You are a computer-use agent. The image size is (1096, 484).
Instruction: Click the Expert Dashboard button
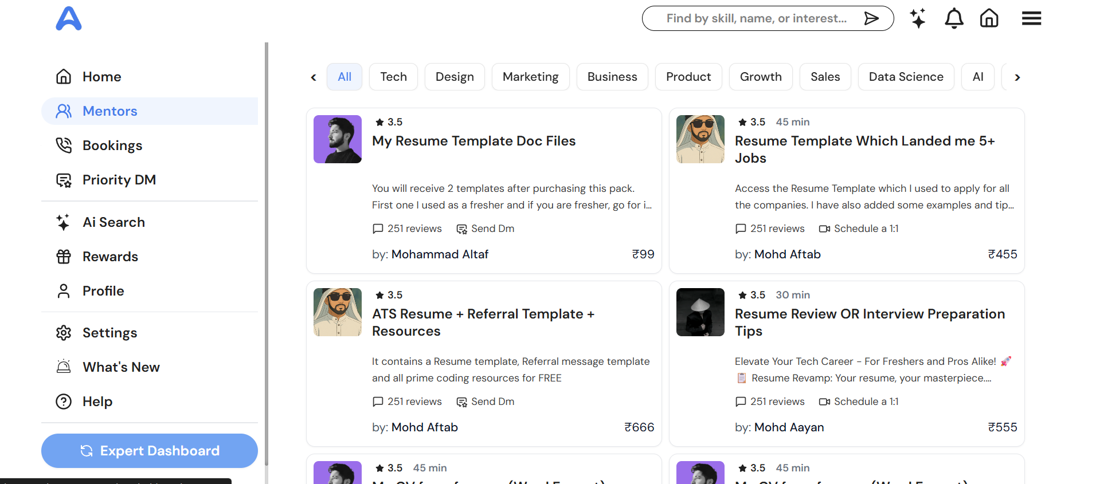click(150, 451)
